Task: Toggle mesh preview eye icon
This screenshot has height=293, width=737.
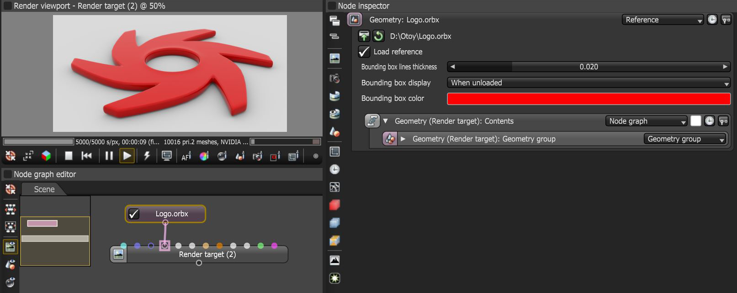Action: point(10,265)
